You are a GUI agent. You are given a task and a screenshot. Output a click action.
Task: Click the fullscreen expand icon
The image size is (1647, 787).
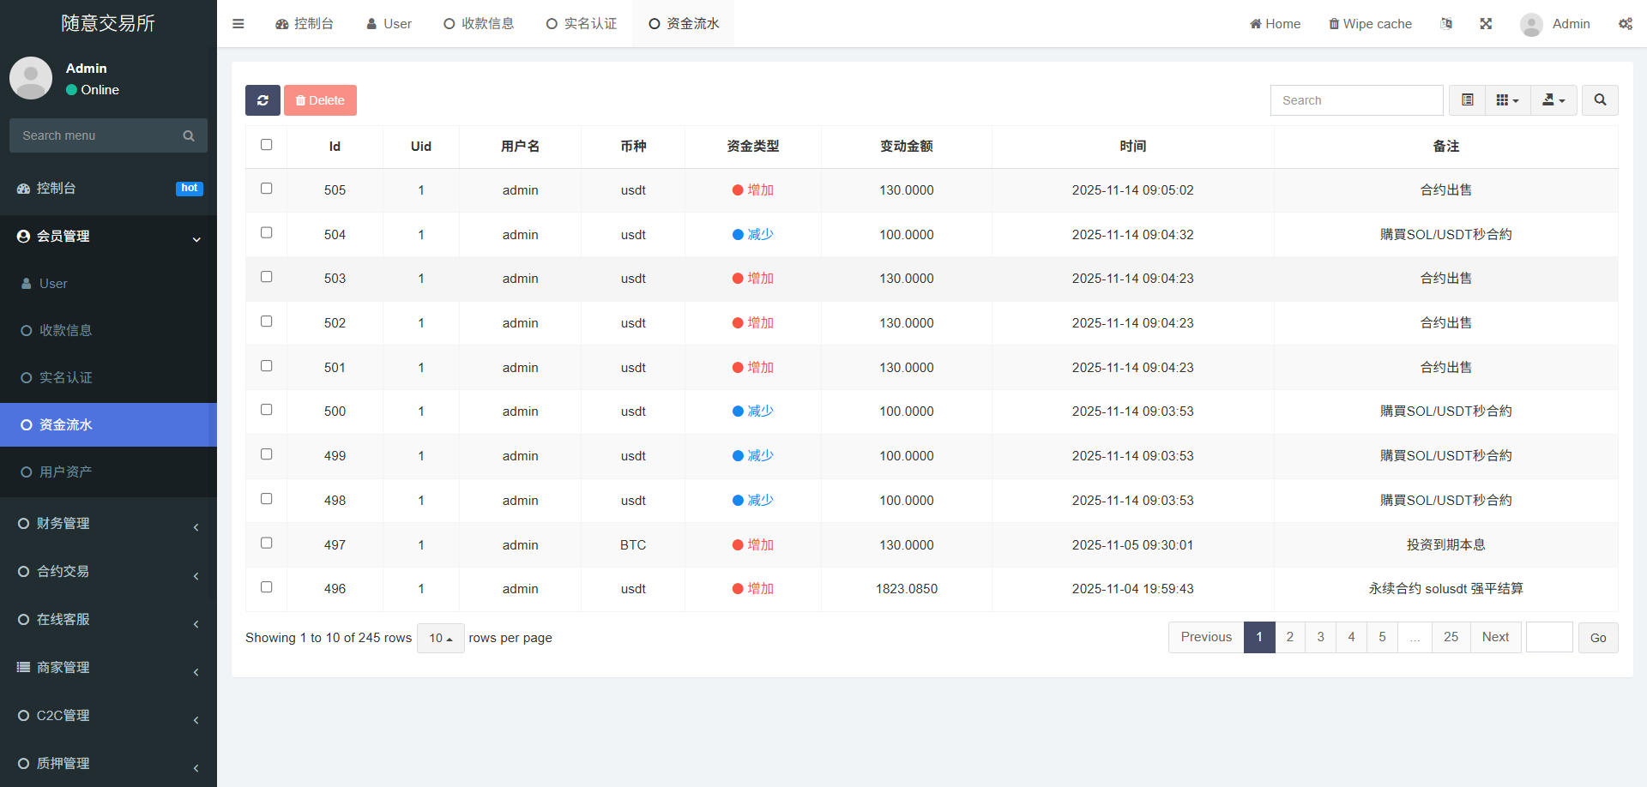point(1486,24)
